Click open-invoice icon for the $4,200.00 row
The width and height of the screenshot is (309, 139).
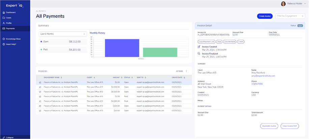[40, 101]
